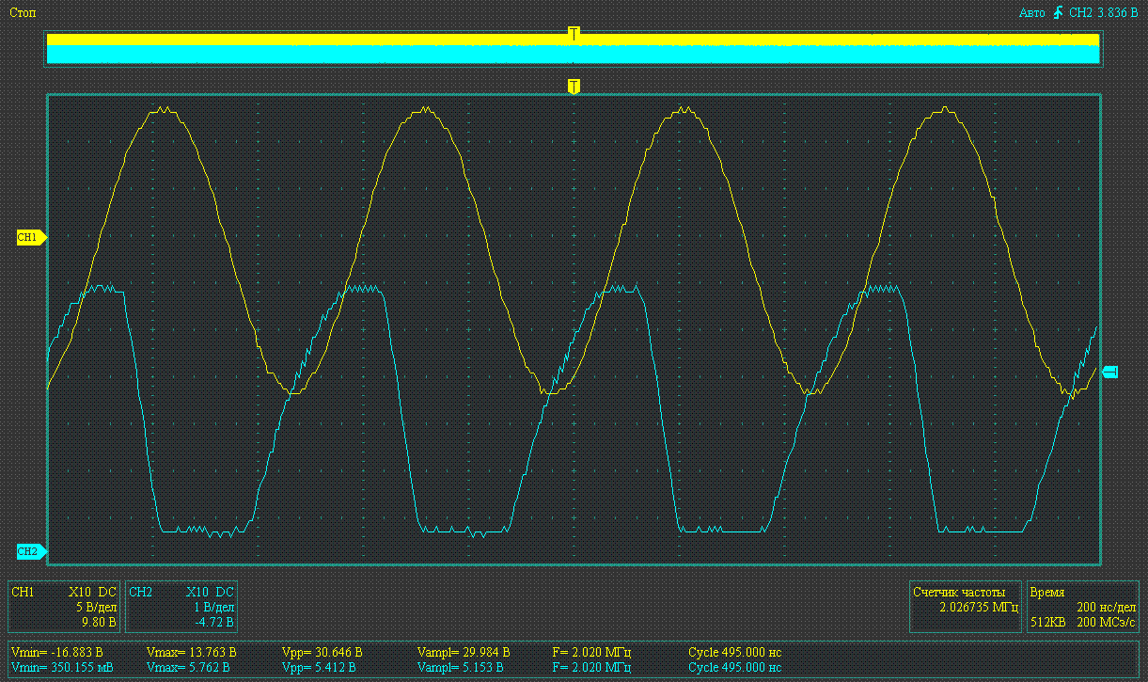Click the X10 probe setting for CH1
This screenshot has height=682, width=1148.
coord(80,593)
